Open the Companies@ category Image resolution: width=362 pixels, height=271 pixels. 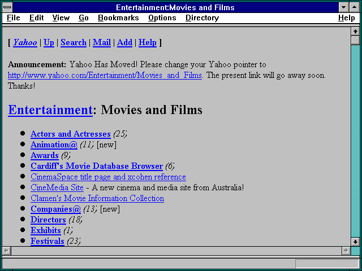pos(55,209)
